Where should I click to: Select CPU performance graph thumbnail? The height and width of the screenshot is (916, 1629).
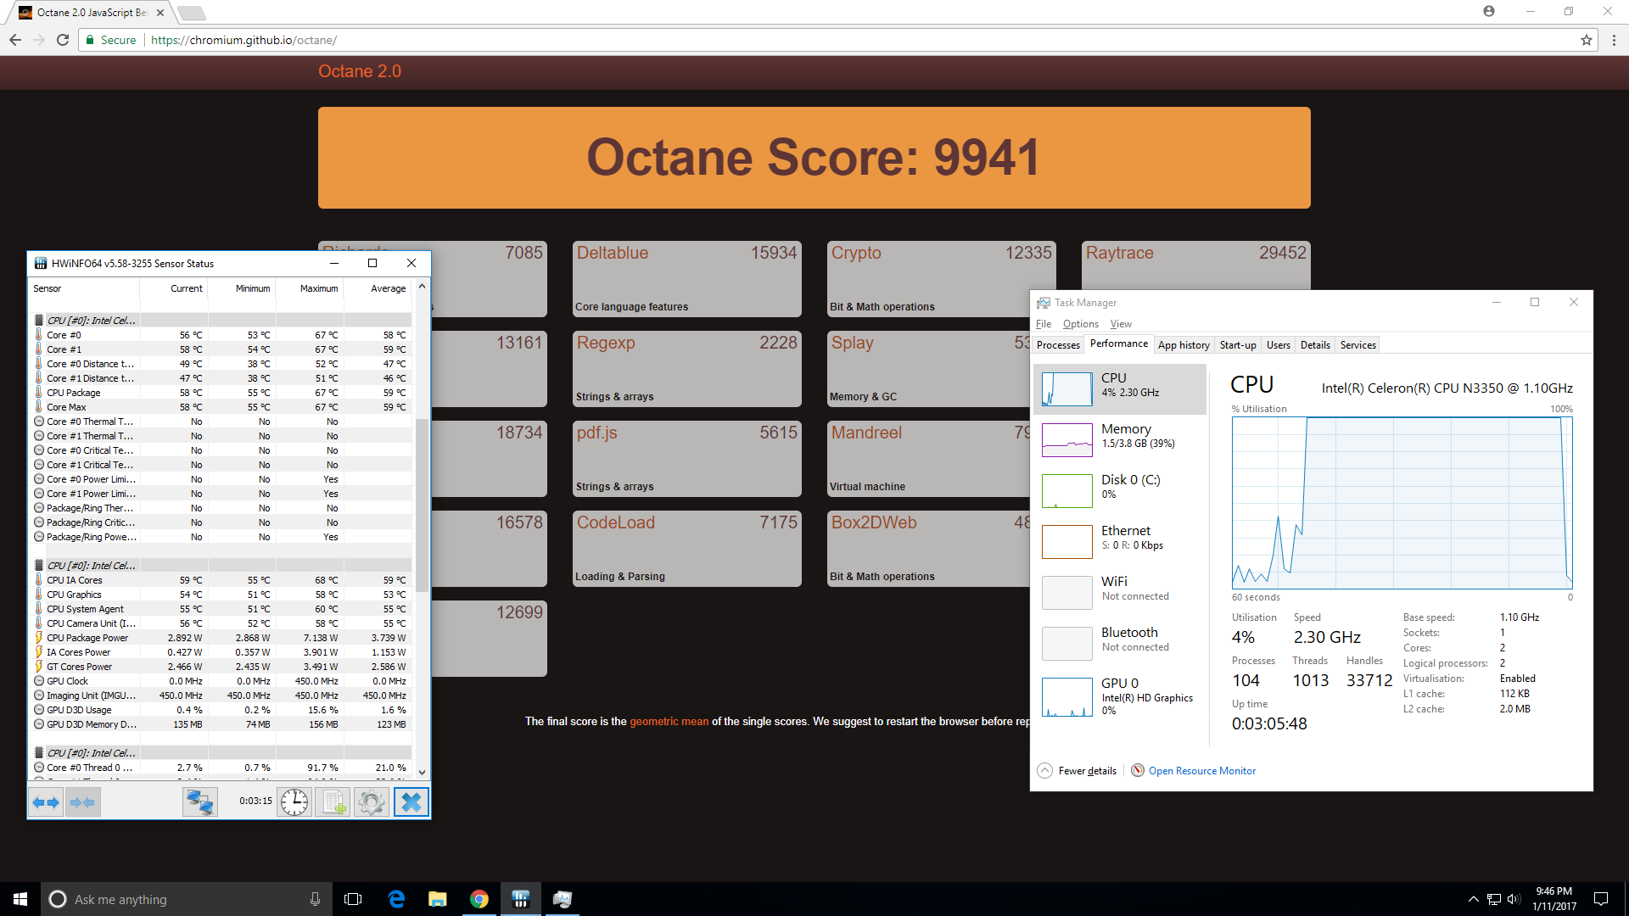tap(1067, 388)
